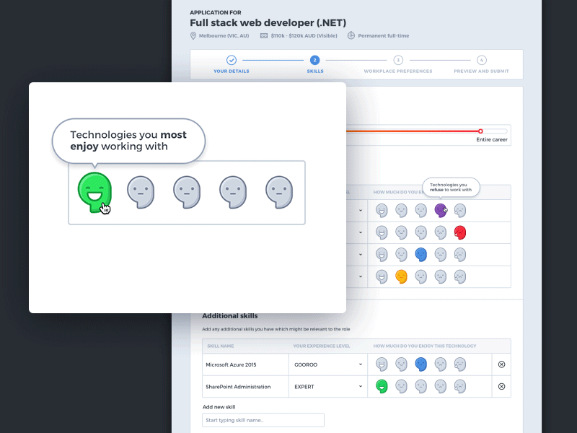Choose frowning face in the red-face row
Viewport: 577px width, 433px height.
(441, 232)
